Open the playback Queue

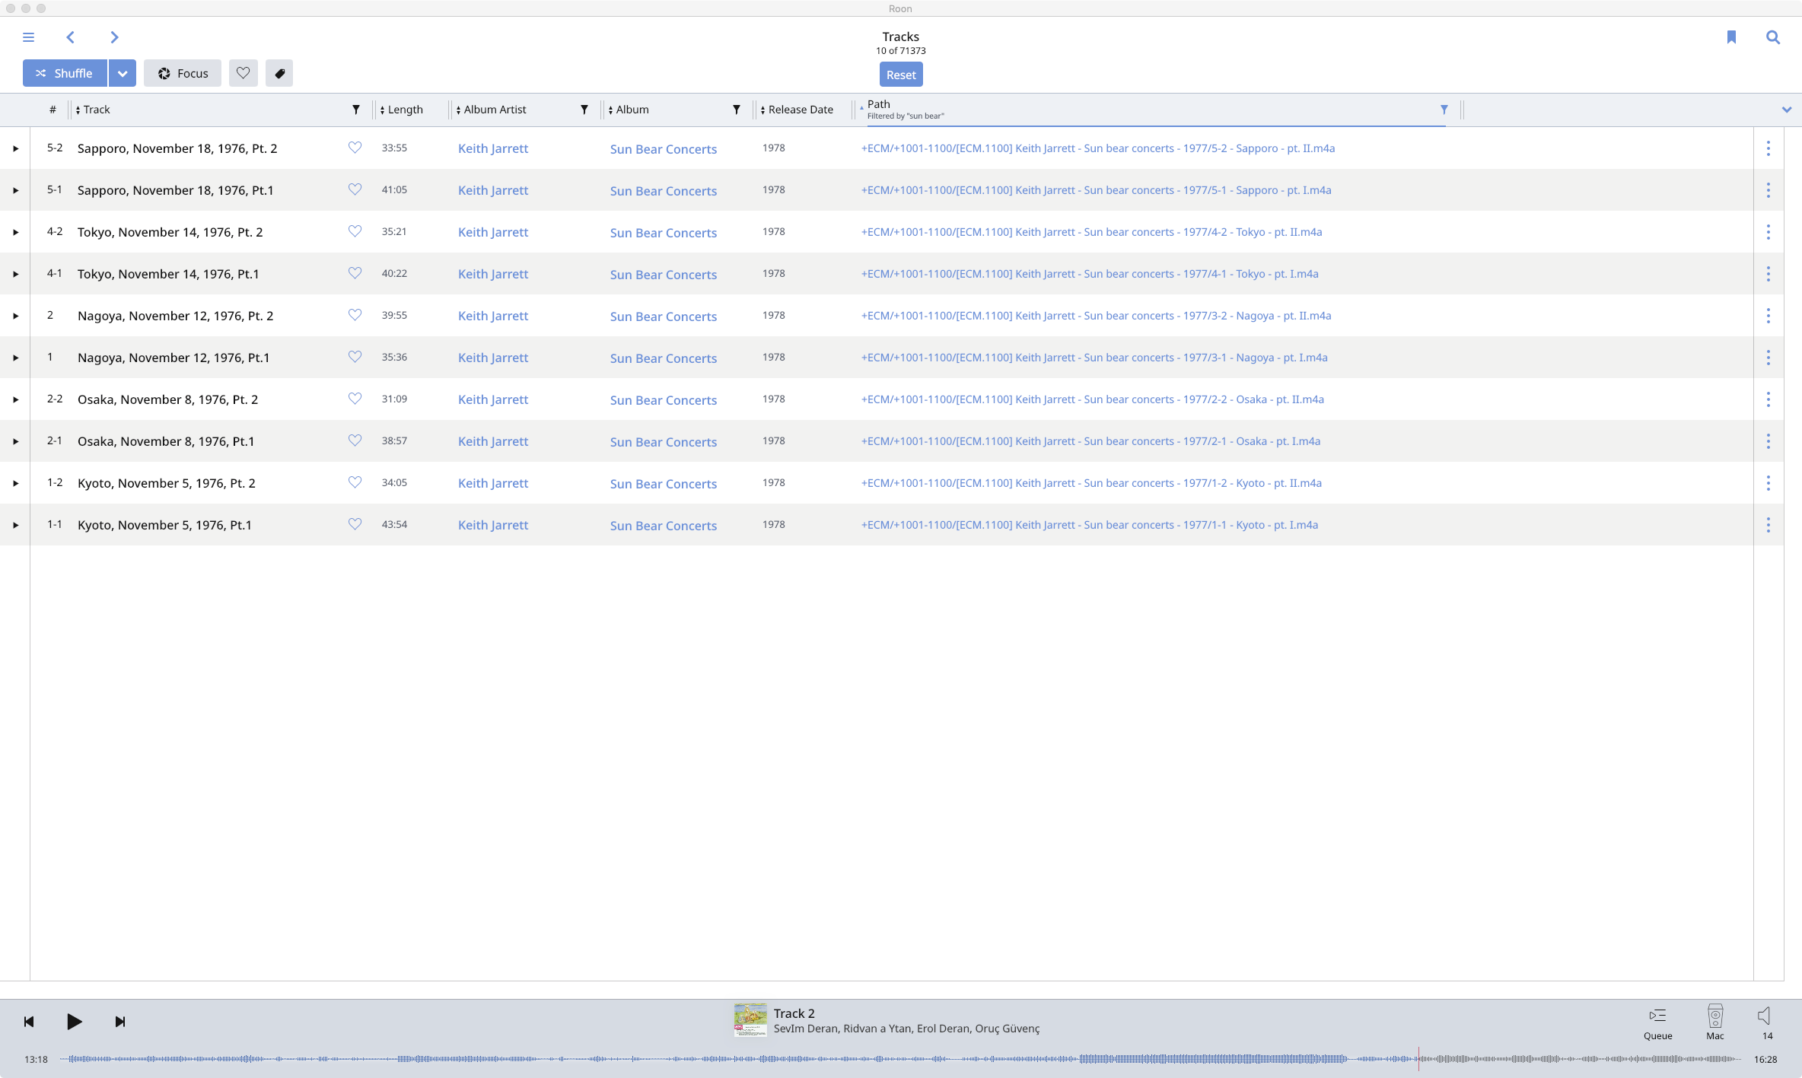pyautogui.click(x=1657, y=1022)
